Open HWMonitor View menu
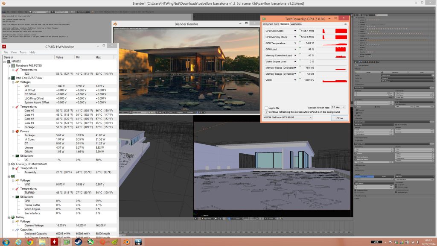This screenshot has height=246, width=437. 14,53
